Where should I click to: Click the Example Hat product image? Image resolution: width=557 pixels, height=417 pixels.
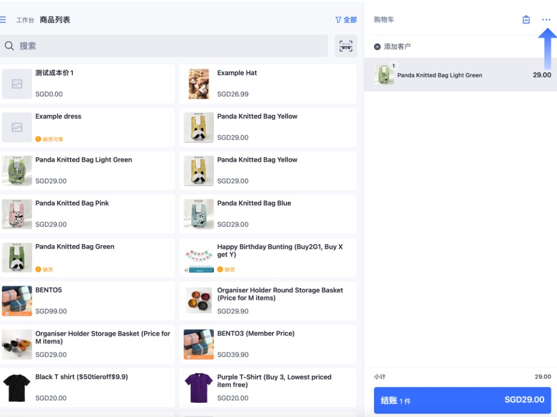pyautogui.click(x=199, y=84)
